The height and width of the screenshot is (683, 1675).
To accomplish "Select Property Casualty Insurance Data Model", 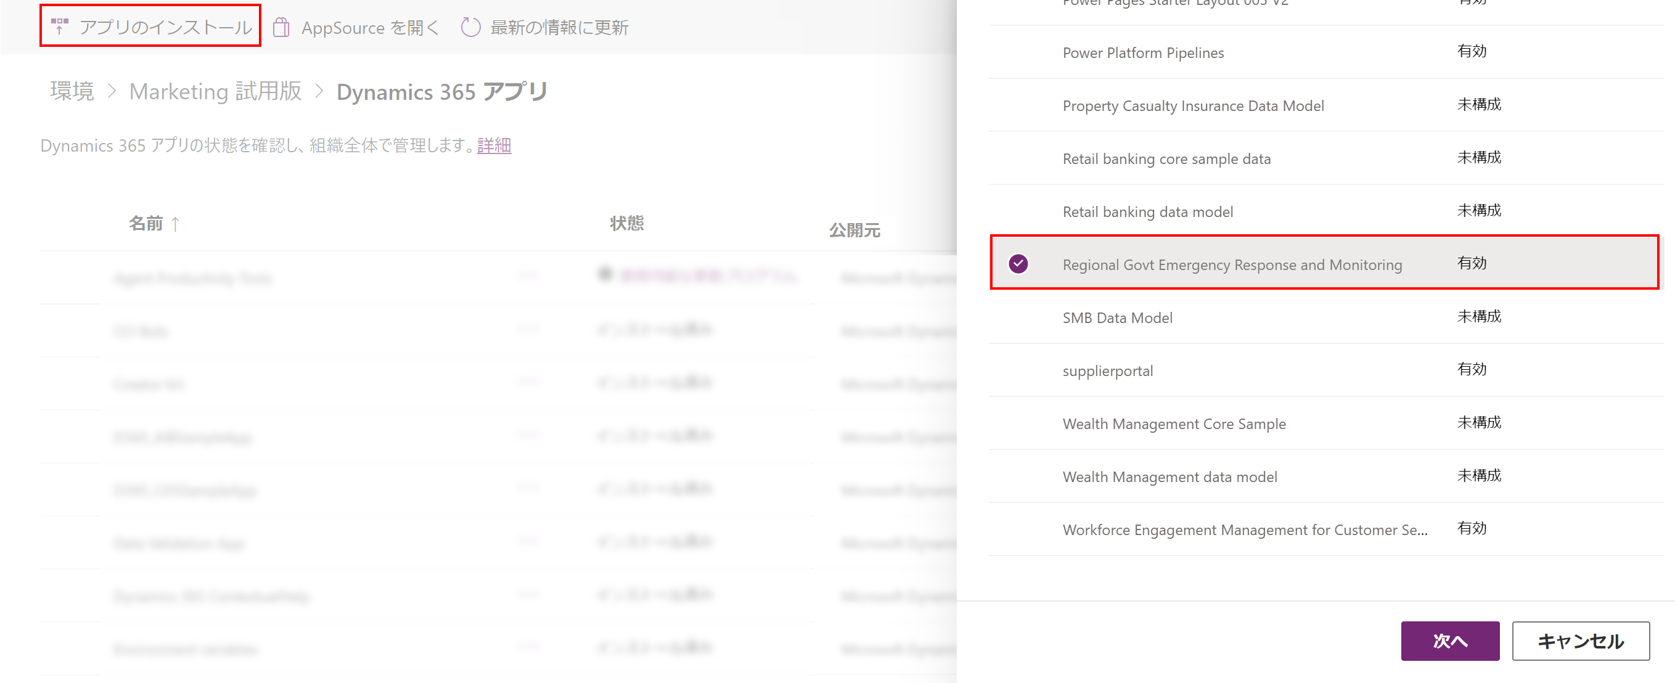I will click(x=1325, y=105).
